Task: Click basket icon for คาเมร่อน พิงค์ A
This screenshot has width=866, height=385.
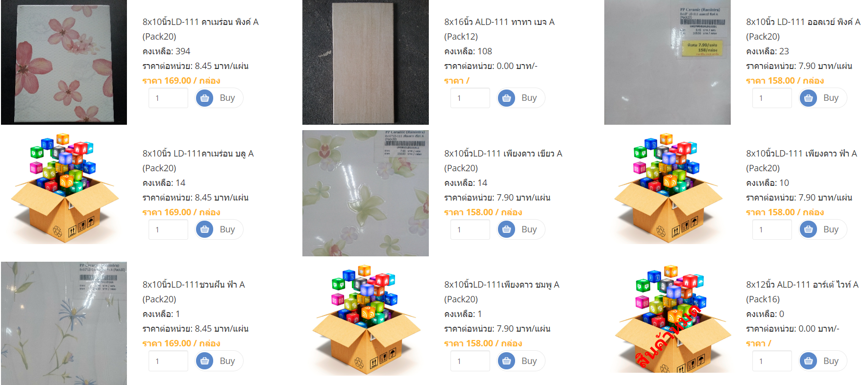Action: [204, 98]
